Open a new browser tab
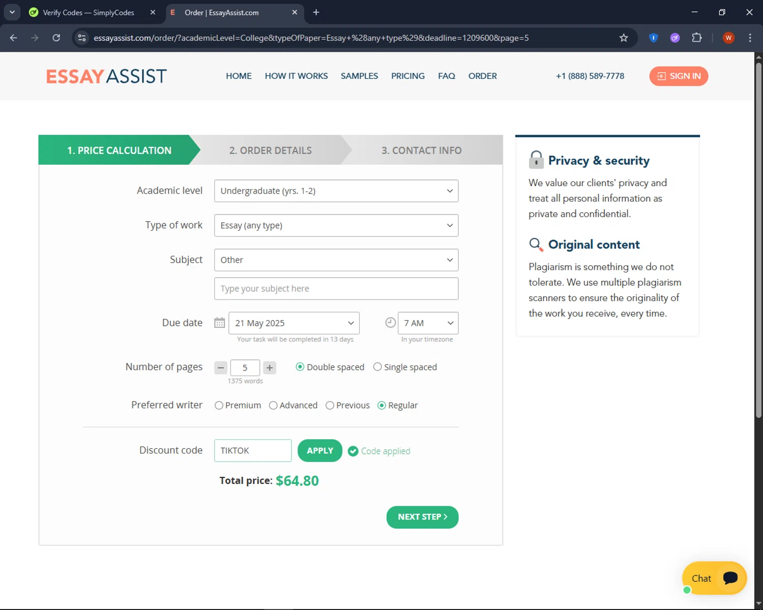 tap(316, 12)
